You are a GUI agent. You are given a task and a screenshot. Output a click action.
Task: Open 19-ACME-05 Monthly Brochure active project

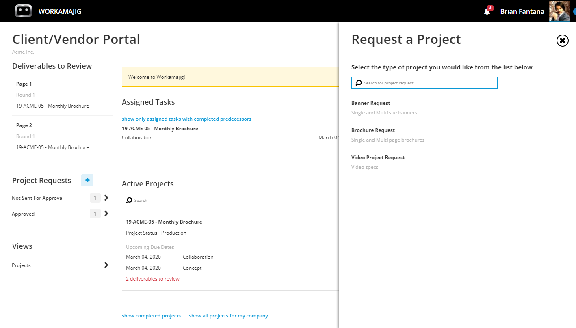[164, 222]
